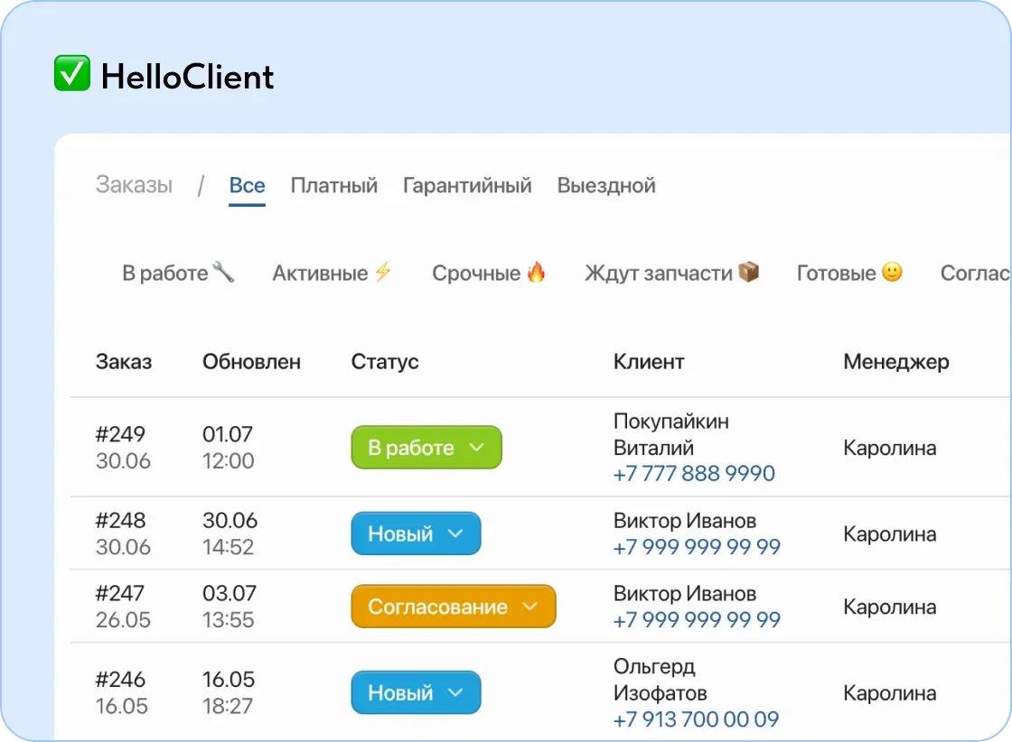Click the wrench icon on «В работе» filter
The image size is (1012, 742).
[225, 273]
